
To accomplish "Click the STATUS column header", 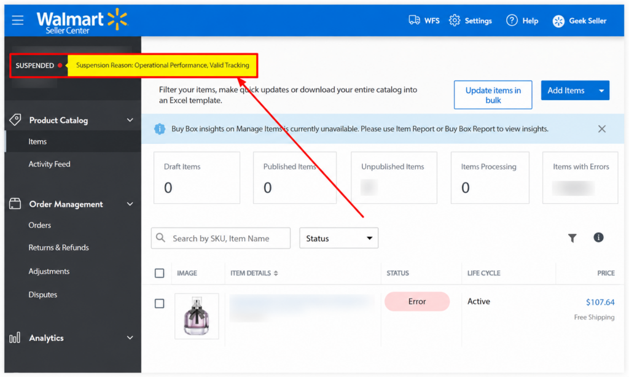I will click(x=397, y=273).
